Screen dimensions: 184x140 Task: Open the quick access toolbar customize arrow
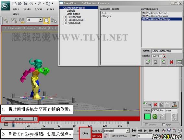53,3
